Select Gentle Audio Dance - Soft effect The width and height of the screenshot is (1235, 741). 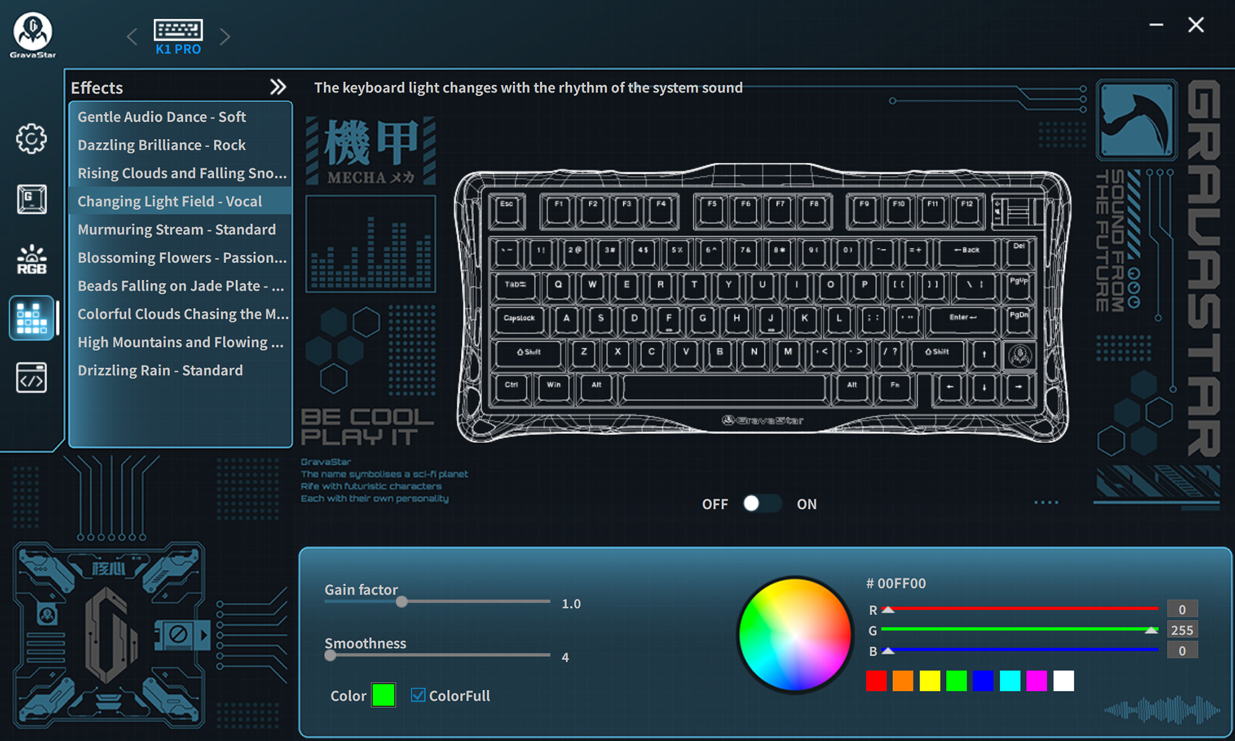pos(180,117)
